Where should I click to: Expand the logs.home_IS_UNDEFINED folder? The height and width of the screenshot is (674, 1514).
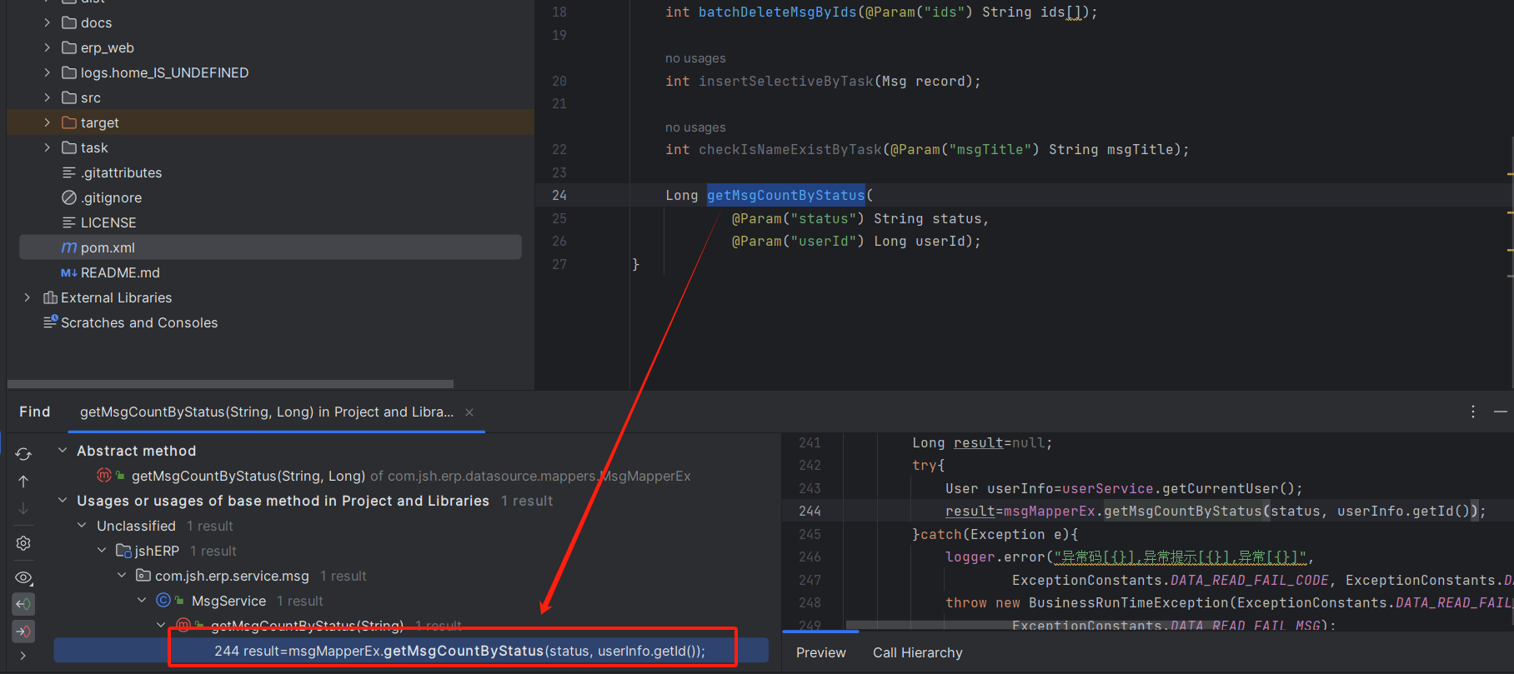pos(47,72)
